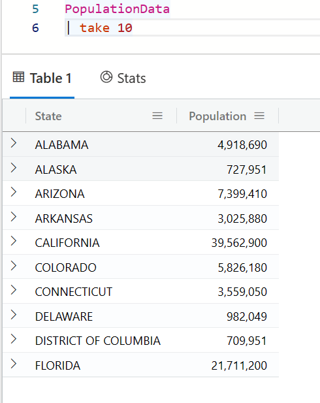
Task: Click population value 727,951
Action: (246, 170)
